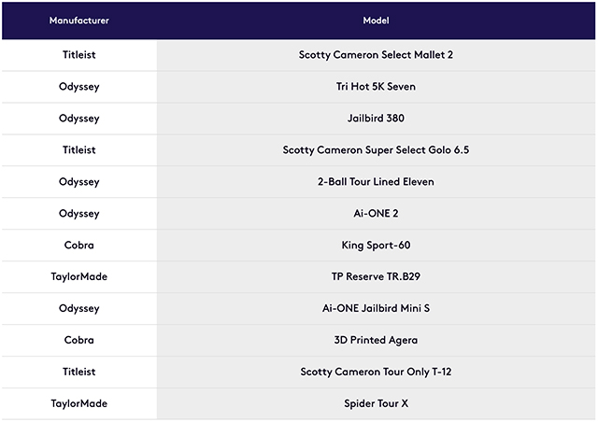Select the Spider Tour X cell
Screen dimensions: 598x422
click(x=376, y=403)
